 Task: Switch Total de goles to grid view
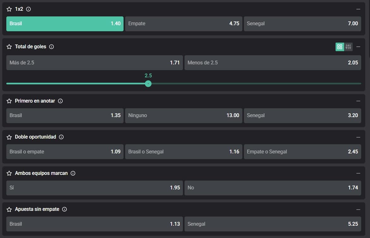pyautogui.click(x=340, y=47)
